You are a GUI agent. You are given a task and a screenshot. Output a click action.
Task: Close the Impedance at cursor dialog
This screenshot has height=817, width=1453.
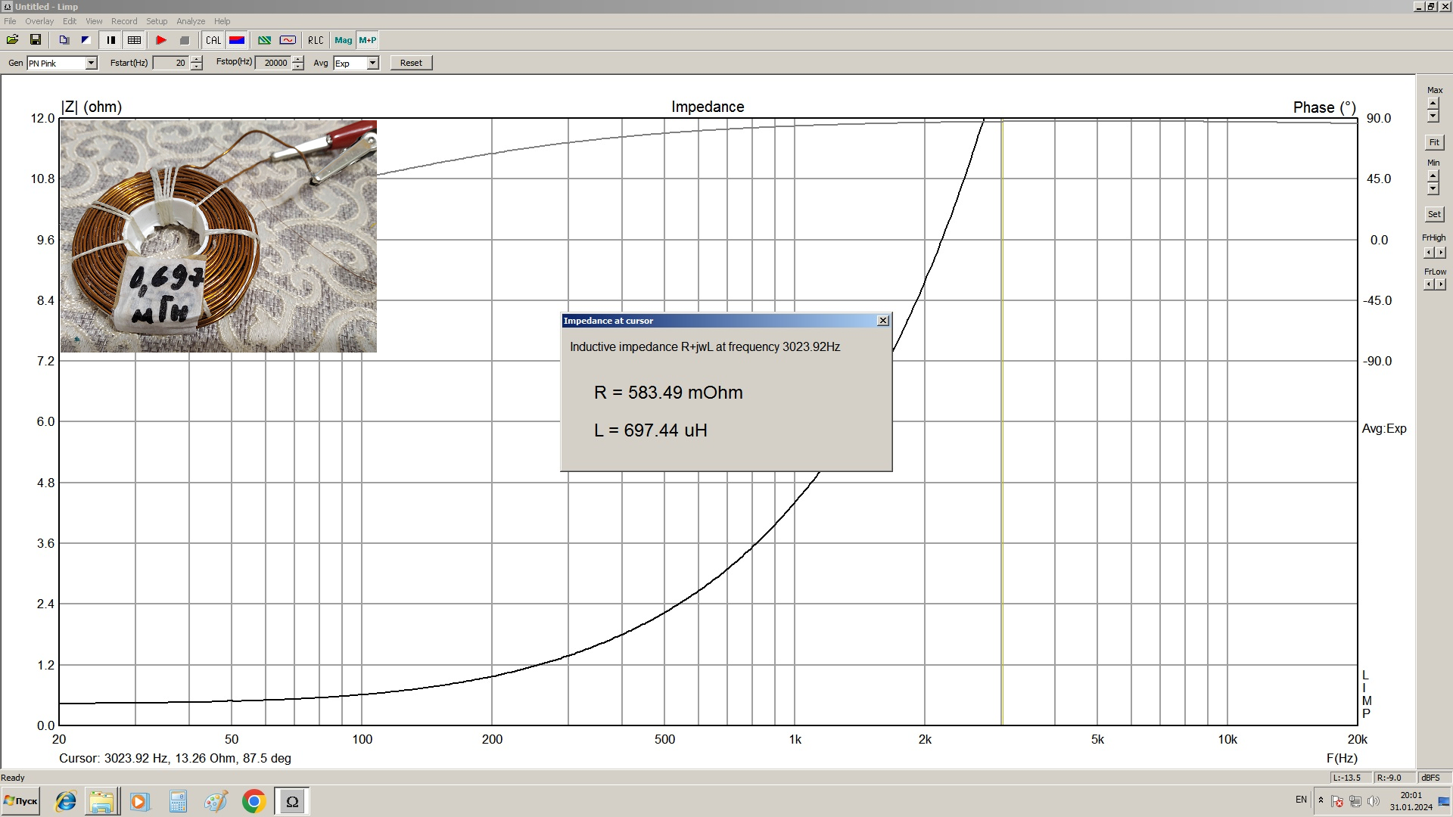(x=882, y=321)
